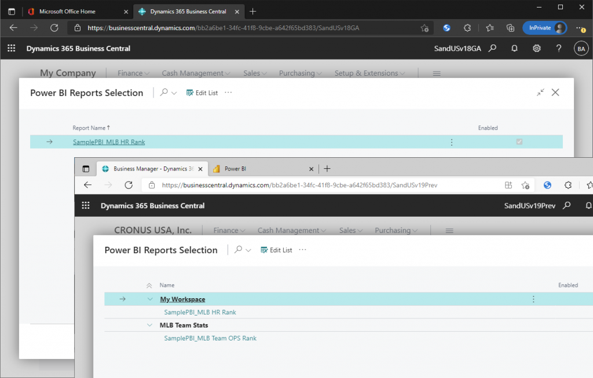
Task: Click search magnifier beside SandUSv19Prev
Action: (x=566, y=205)
